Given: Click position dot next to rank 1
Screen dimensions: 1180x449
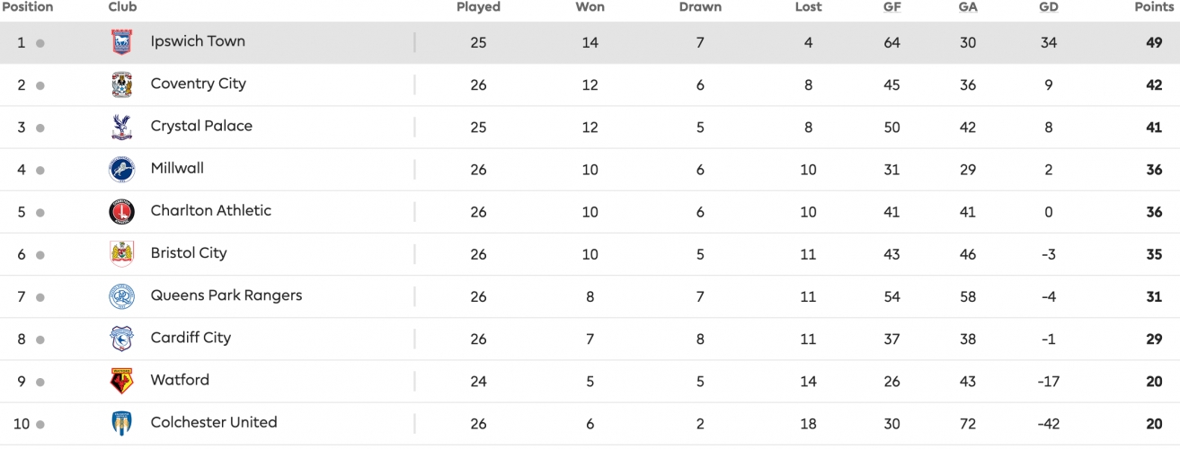Looking at the screenshot, I should point(40,43).
